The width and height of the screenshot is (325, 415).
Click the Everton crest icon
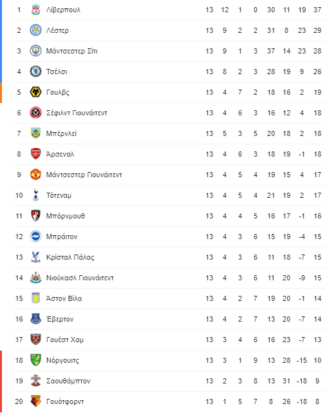(x=35, y=319)
